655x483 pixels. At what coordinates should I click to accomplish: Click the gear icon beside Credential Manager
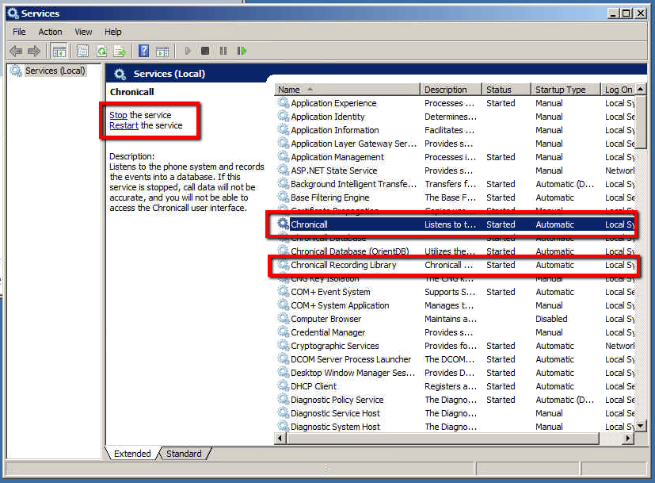284,332
